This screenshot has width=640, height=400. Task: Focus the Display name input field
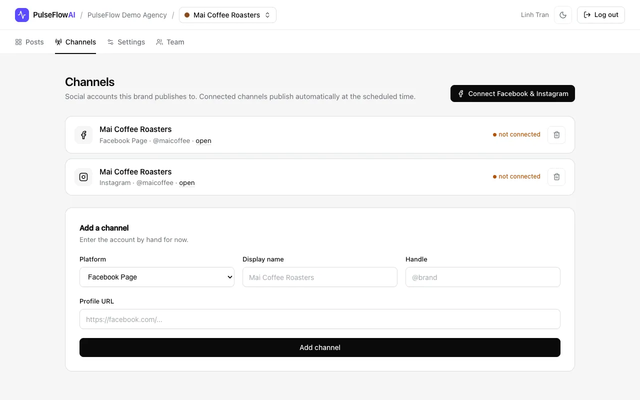(320, 277)
